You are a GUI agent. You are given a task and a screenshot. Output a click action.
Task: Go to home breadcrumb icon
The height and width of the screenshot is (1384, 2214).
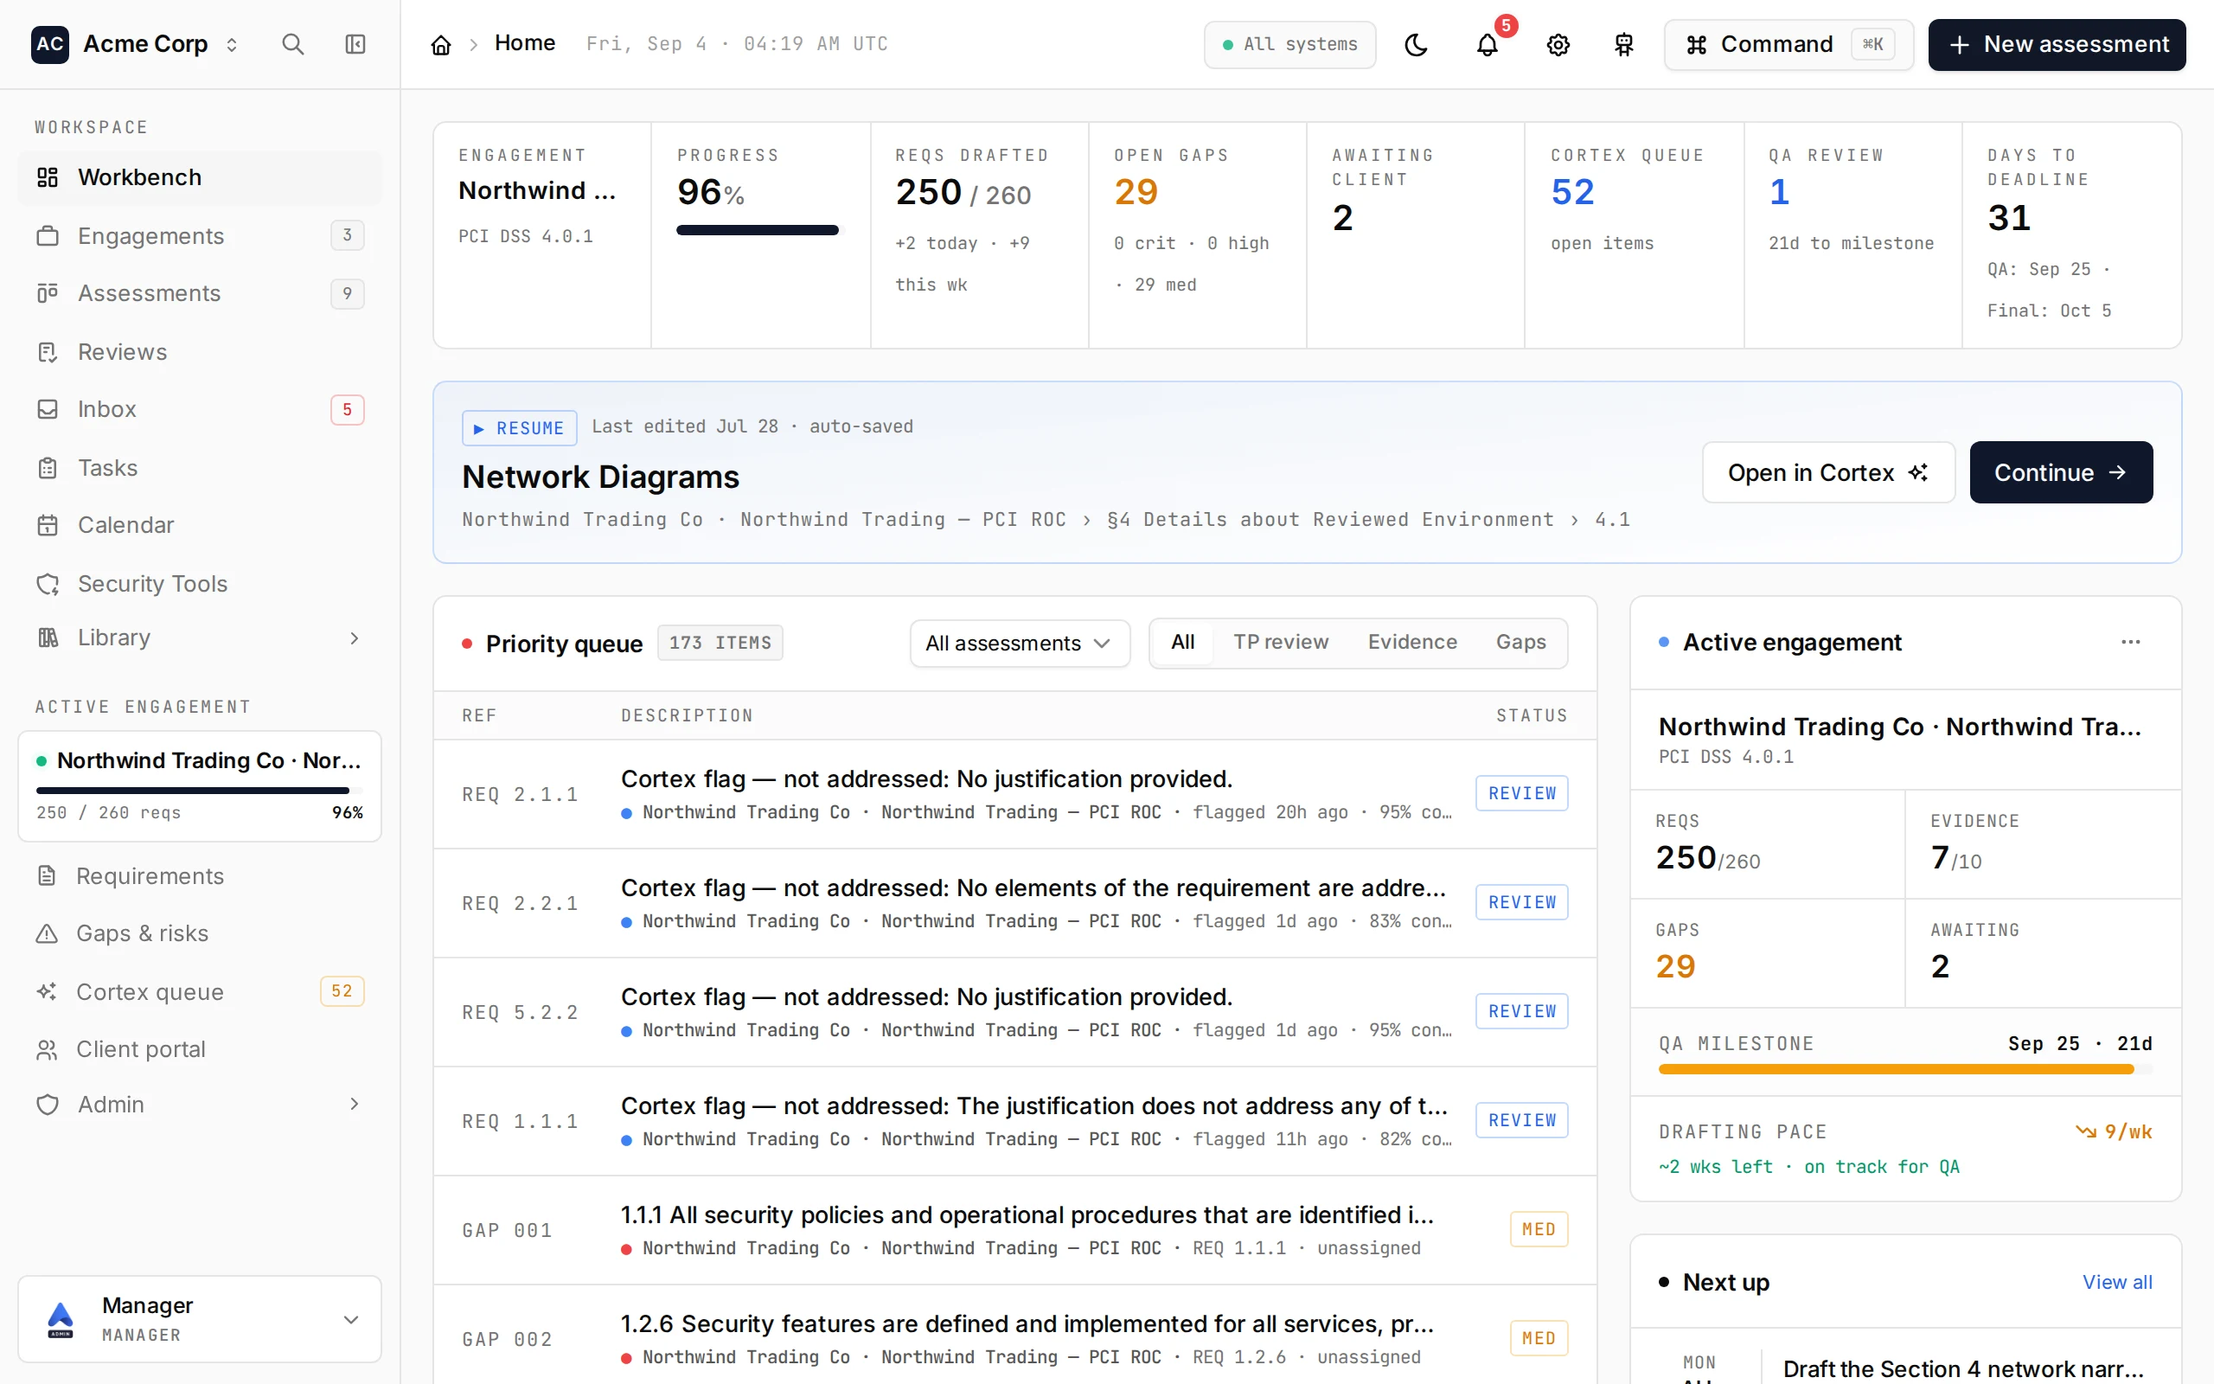coord(441,45)
